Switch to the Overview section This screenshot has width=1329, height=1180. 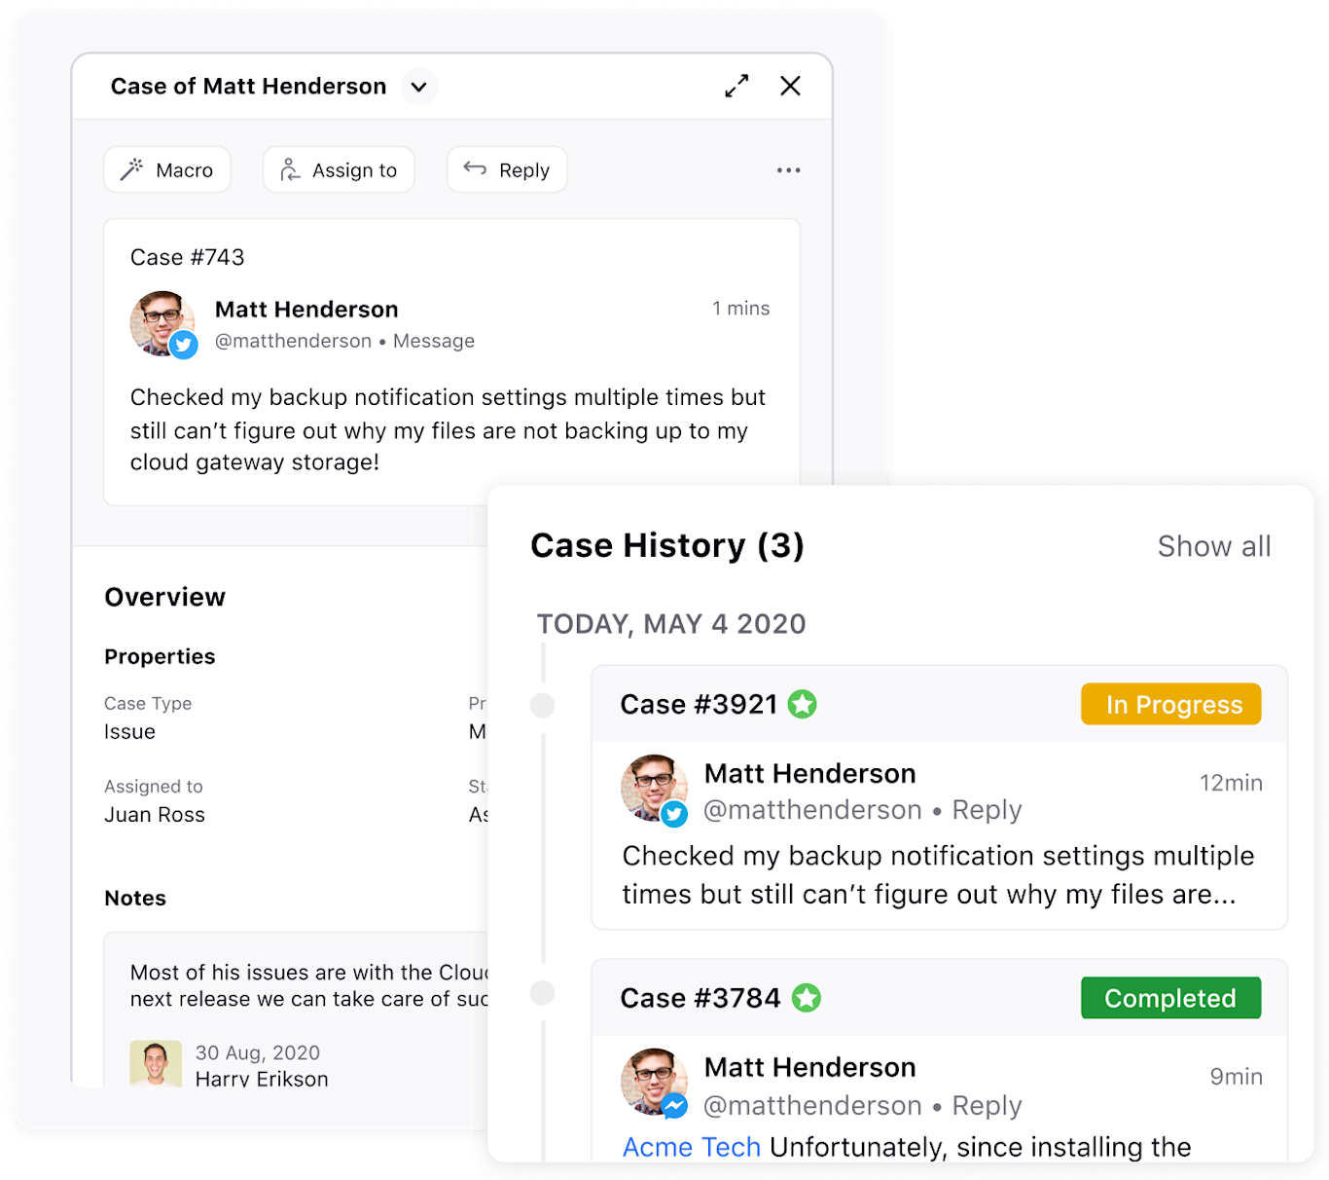click(x=164, y=597)
